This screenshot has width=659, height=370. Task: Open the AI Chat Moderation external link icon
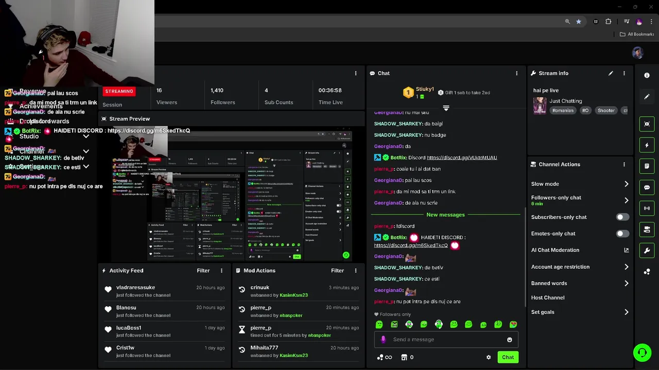click(626, 250)
